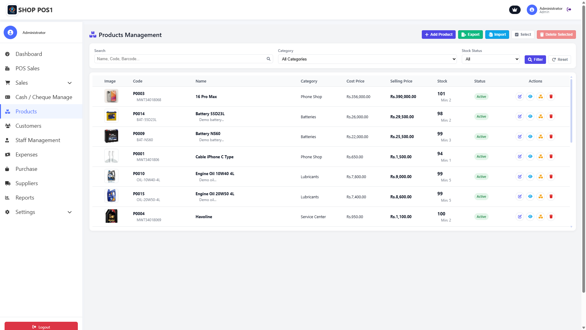Click the 16 Pro Max product thumbnail
This screenshot has height=330, width=586.
111,96
